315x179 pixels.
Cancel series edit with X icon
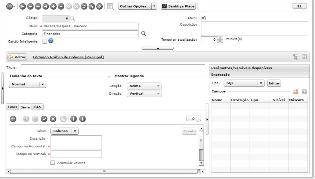53,119
